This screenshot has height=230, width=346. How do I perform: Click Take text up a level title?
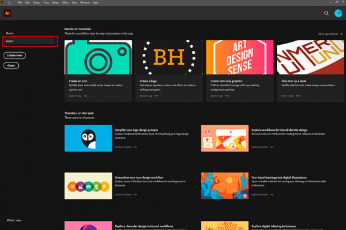point(293,81)
